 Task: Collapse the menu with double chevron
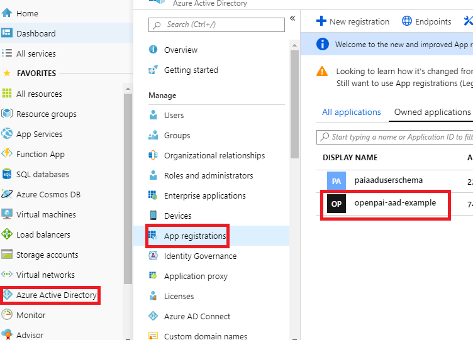(292, 18)
